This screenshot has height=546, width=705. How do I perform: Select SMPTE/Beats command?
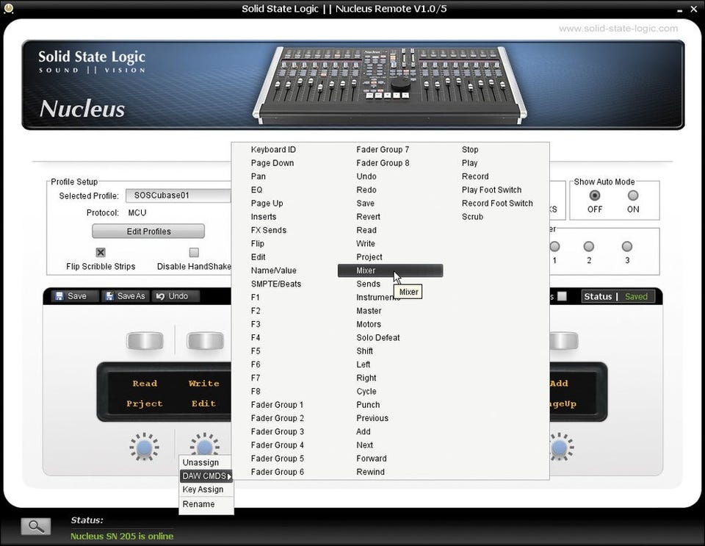pyautogui.click(x=276, y=284)
